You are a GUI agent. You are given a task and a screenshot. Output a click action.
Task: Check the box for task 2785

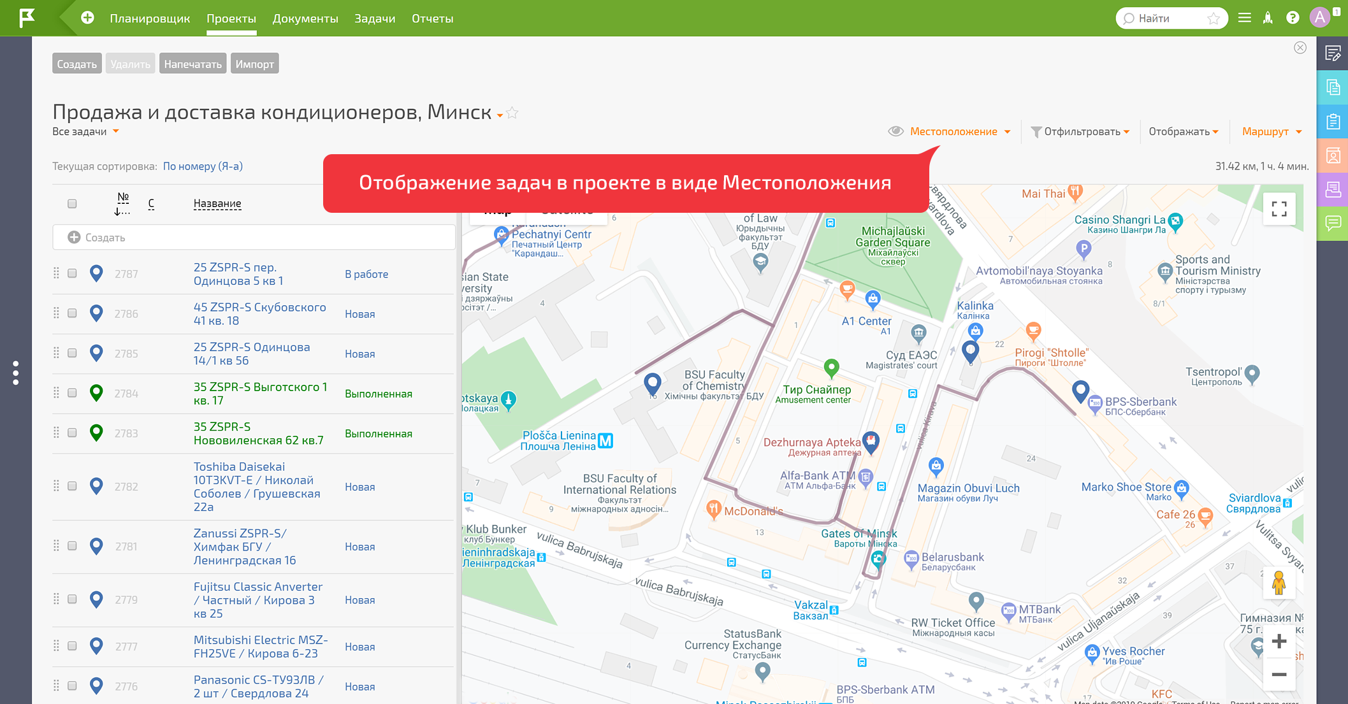click(72, 353)
